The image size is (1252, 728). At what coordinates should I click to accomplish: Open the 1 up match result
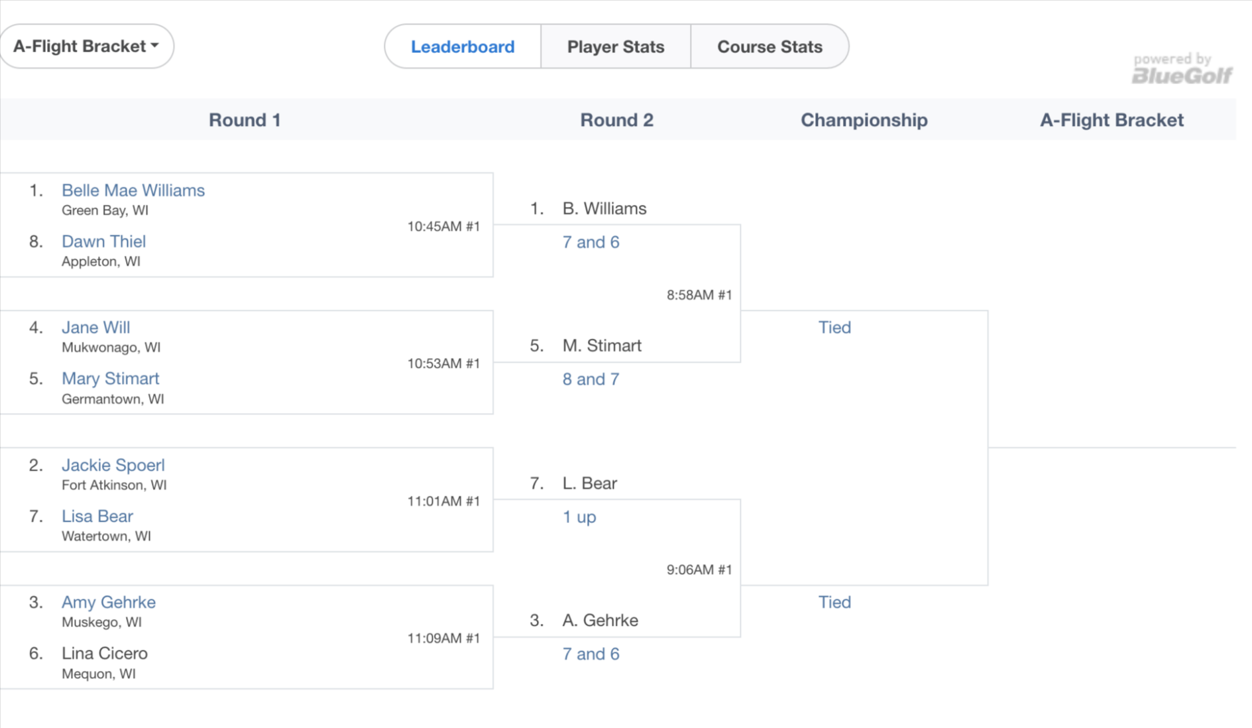click(x=579, y=517)
